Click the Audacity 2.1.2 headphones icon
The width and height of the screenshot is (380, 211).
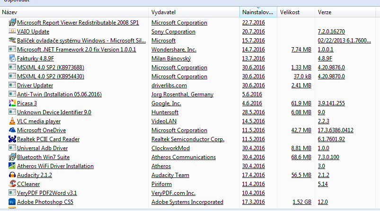(12, 175)
